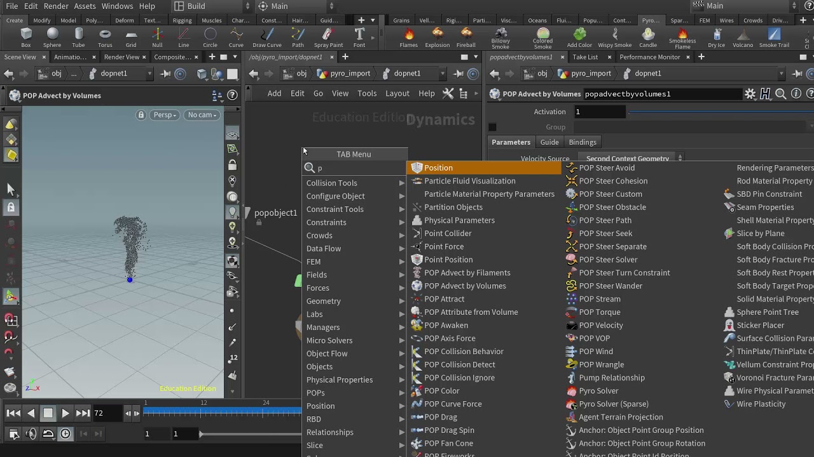Pick the Torus shelf tool
The width and height of the screenshot is (814, 457).
[x=105, y=37]
